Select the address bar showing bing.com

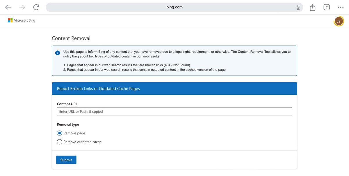[x=174, y=7]
